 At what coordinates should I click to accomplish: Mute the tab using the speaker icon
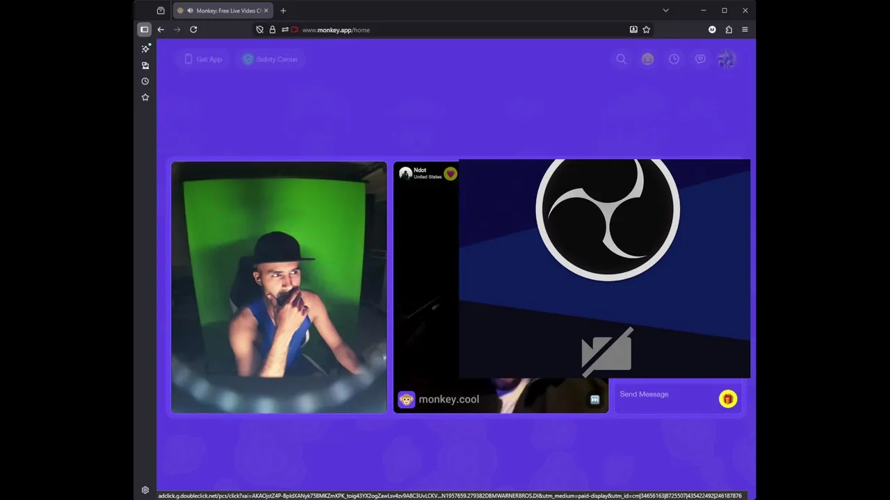pos(191,10)
